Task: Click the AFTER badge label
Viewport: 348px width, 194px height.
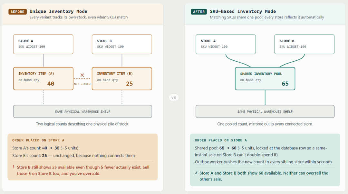Action: [199, 12]
